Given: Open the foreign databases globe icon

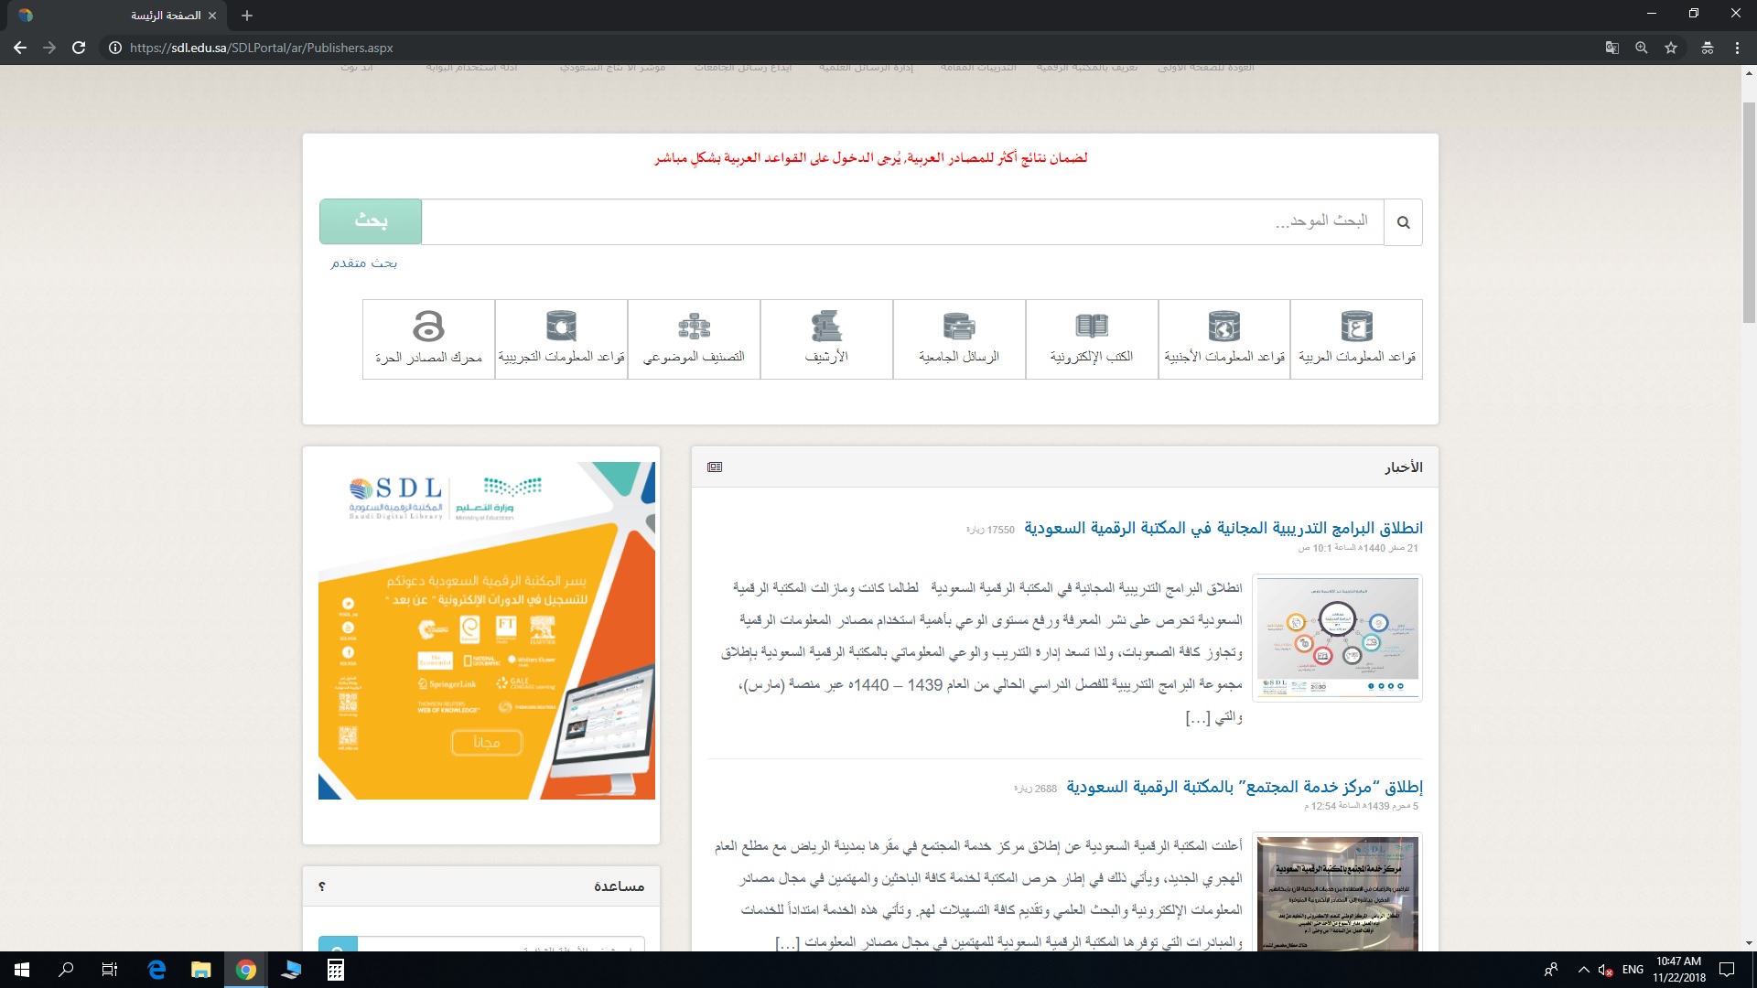Looking at the screenshot, I should pos(1223,338).
